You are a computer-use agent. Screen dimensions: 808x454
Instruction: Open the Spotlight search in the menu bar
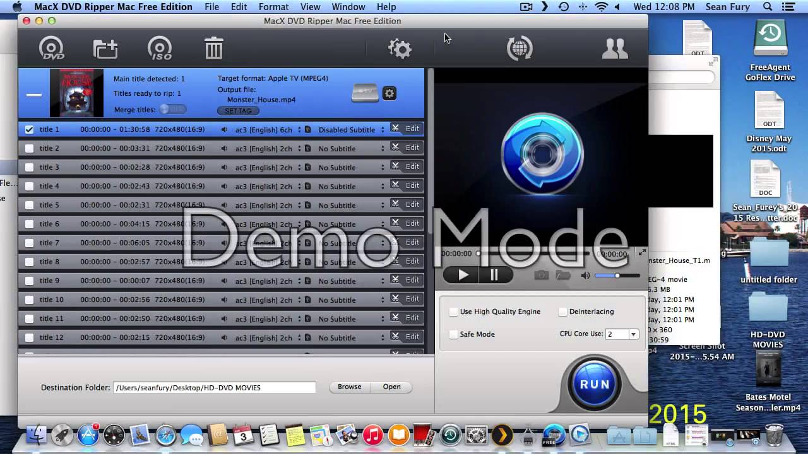click(x=768, y=7)
